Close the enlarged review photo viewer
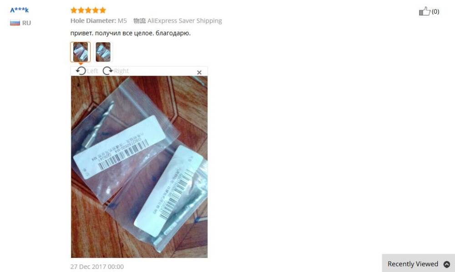 coord(199,72)
